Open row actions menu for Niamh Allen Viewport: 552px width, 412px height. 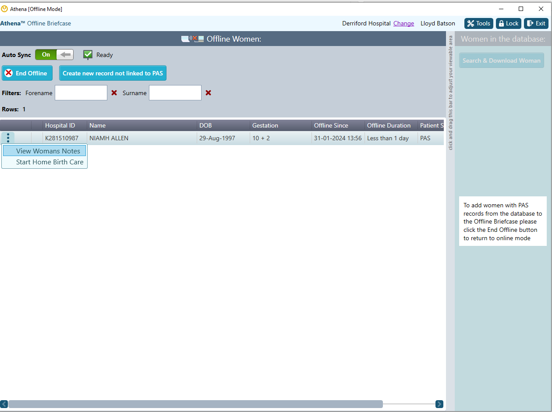coord(8,138)
